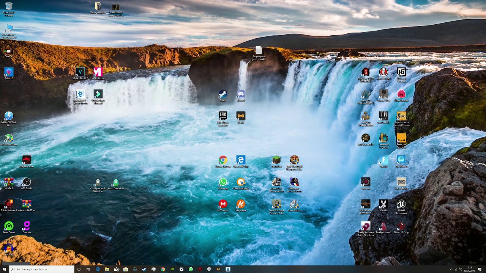486x273 pixels.
Task: Open the MEGAsync shortcut
Action: click(x=223, y=206)
